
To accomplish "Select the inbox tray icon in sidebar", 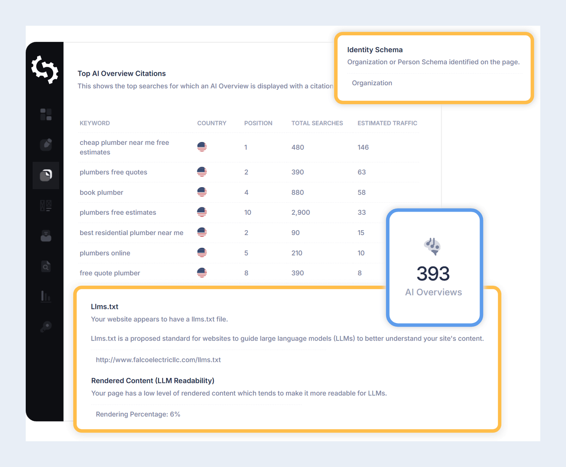I will (x=46, y=236).
